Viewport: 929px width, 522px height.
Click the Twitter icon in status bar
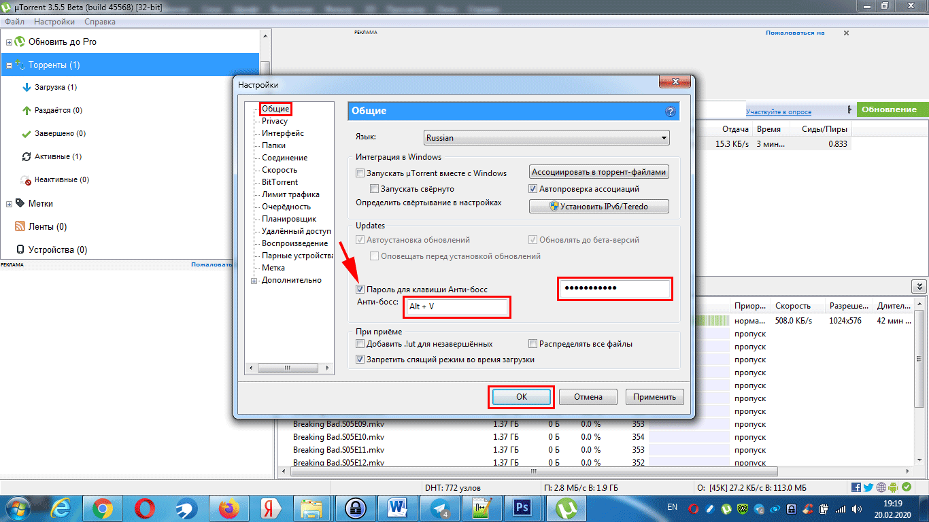pos(868,487)
